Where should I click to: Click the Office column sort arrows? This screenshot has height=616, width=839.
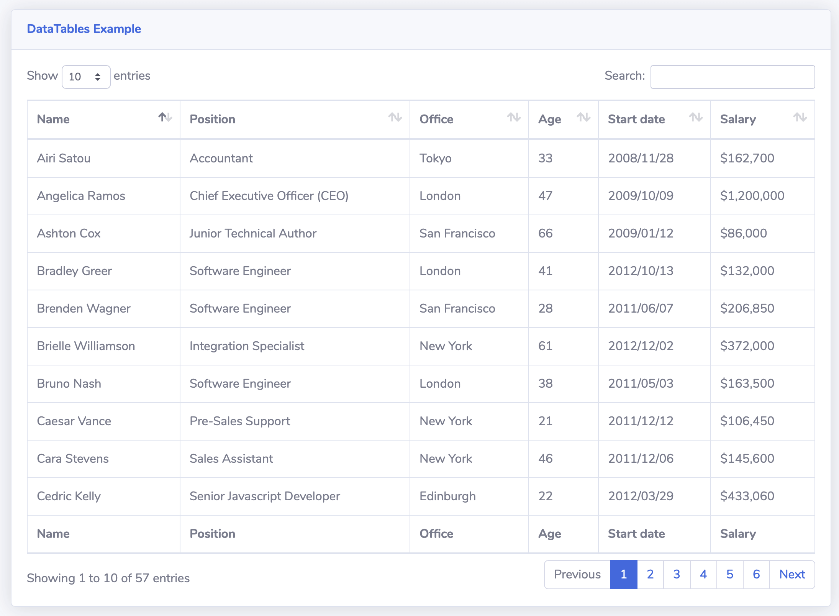[514, 117]
